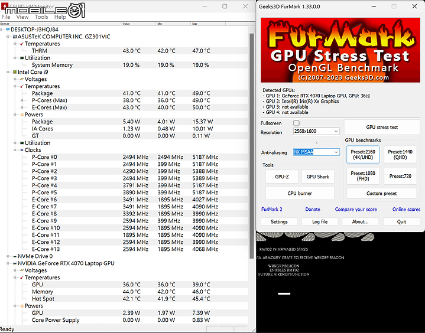Run the Preset:1080 (FHD) benchmark

(363, 176)
